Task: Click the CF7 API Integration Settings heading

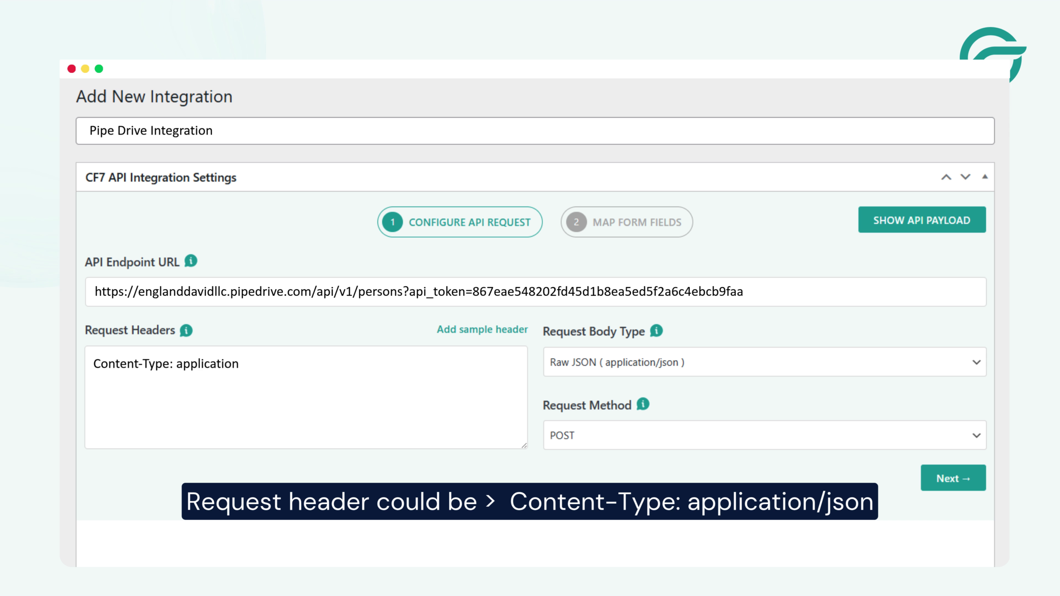Action: coord(161,178)
